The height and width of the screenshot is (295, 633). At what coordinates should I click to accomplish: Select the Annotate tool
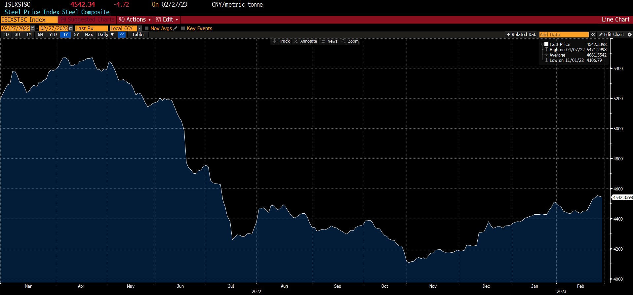[305, 41]
